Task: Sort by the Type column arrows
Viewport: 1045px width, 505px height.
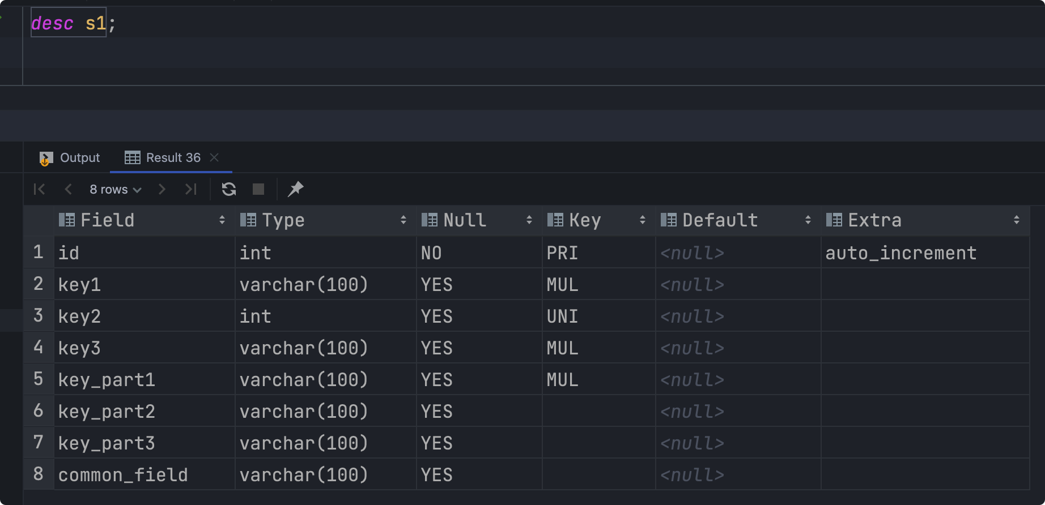Action: coord(403,220)
